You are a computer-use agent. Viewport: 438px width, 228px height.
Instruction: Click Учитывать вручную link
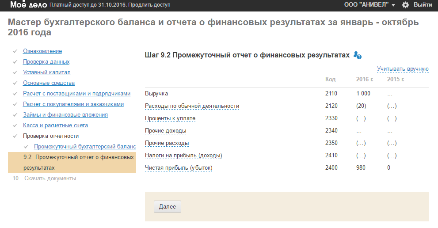pyautogui.click(x=403, y=69)
